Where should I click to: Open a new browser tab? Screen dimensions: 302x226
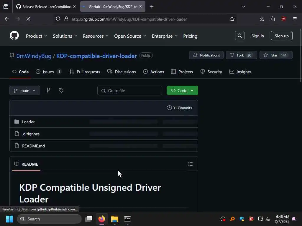(x=152, y=6)
